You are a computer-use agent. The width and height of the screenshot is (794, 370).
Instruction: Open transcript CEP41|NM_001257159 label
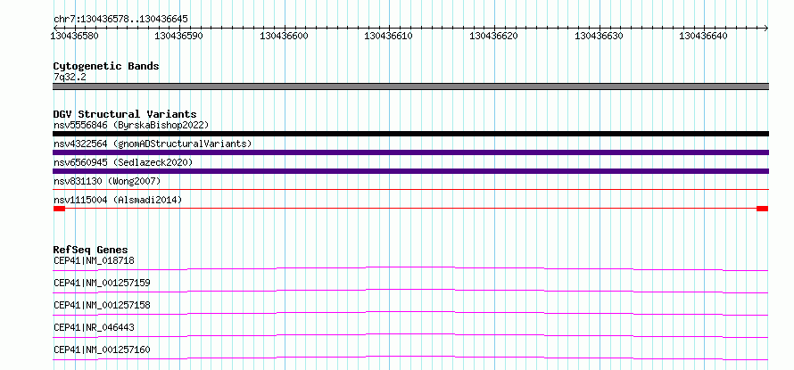tap(102, 283)
